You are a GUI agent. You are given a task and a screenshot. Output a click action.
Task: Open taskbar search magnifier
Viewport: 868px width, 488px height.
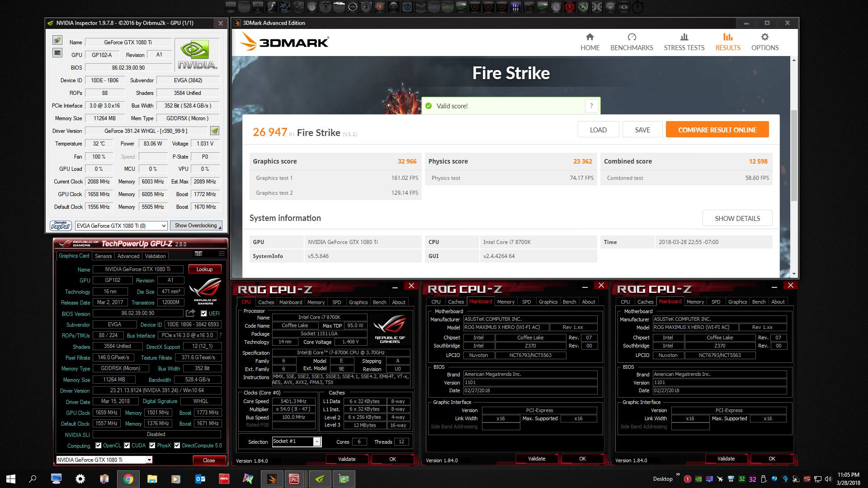pos(33,479)
